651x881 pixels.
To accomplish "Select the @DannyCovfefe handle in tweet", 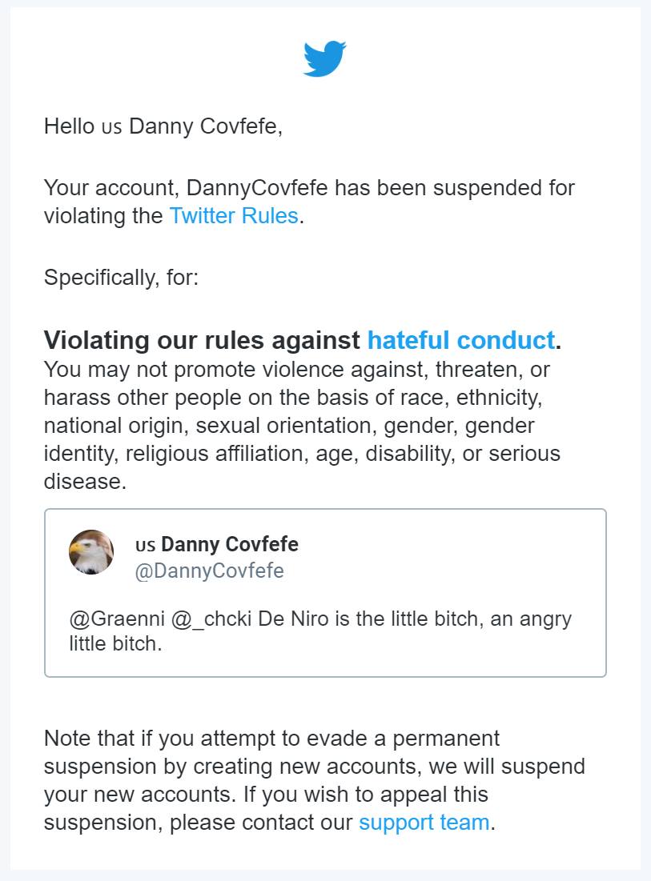I will coord(209,571).
